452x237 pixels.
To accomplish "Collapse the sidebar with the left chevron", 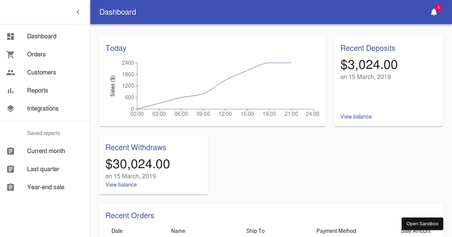I will [78, 12].
